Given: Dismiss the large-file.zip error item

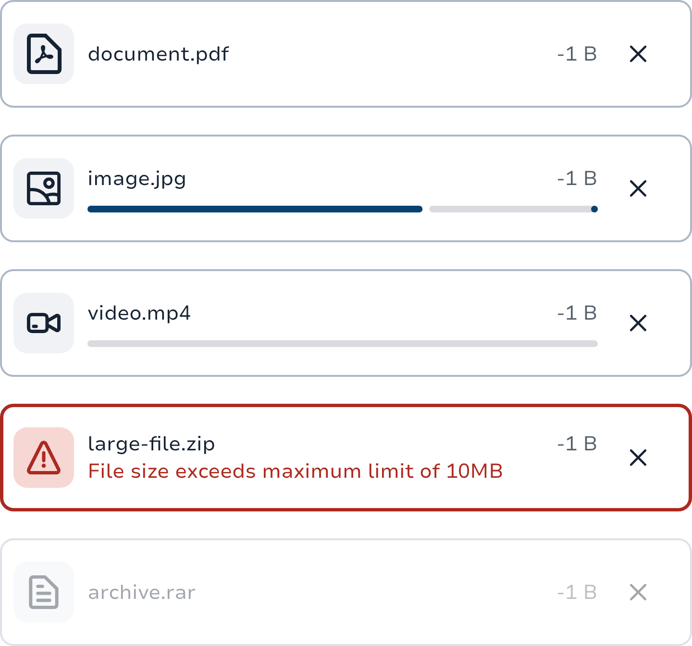Looking at the screenshot, I should 638,458.
